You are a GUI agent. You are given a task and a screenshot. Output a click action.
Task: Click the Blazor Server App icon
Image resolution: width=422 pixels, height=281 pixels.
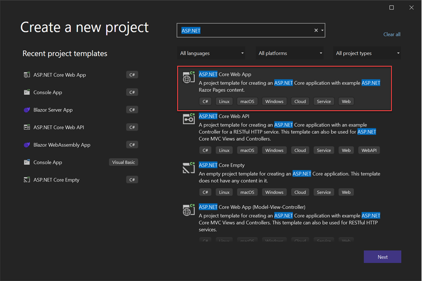tap(27, 110)
